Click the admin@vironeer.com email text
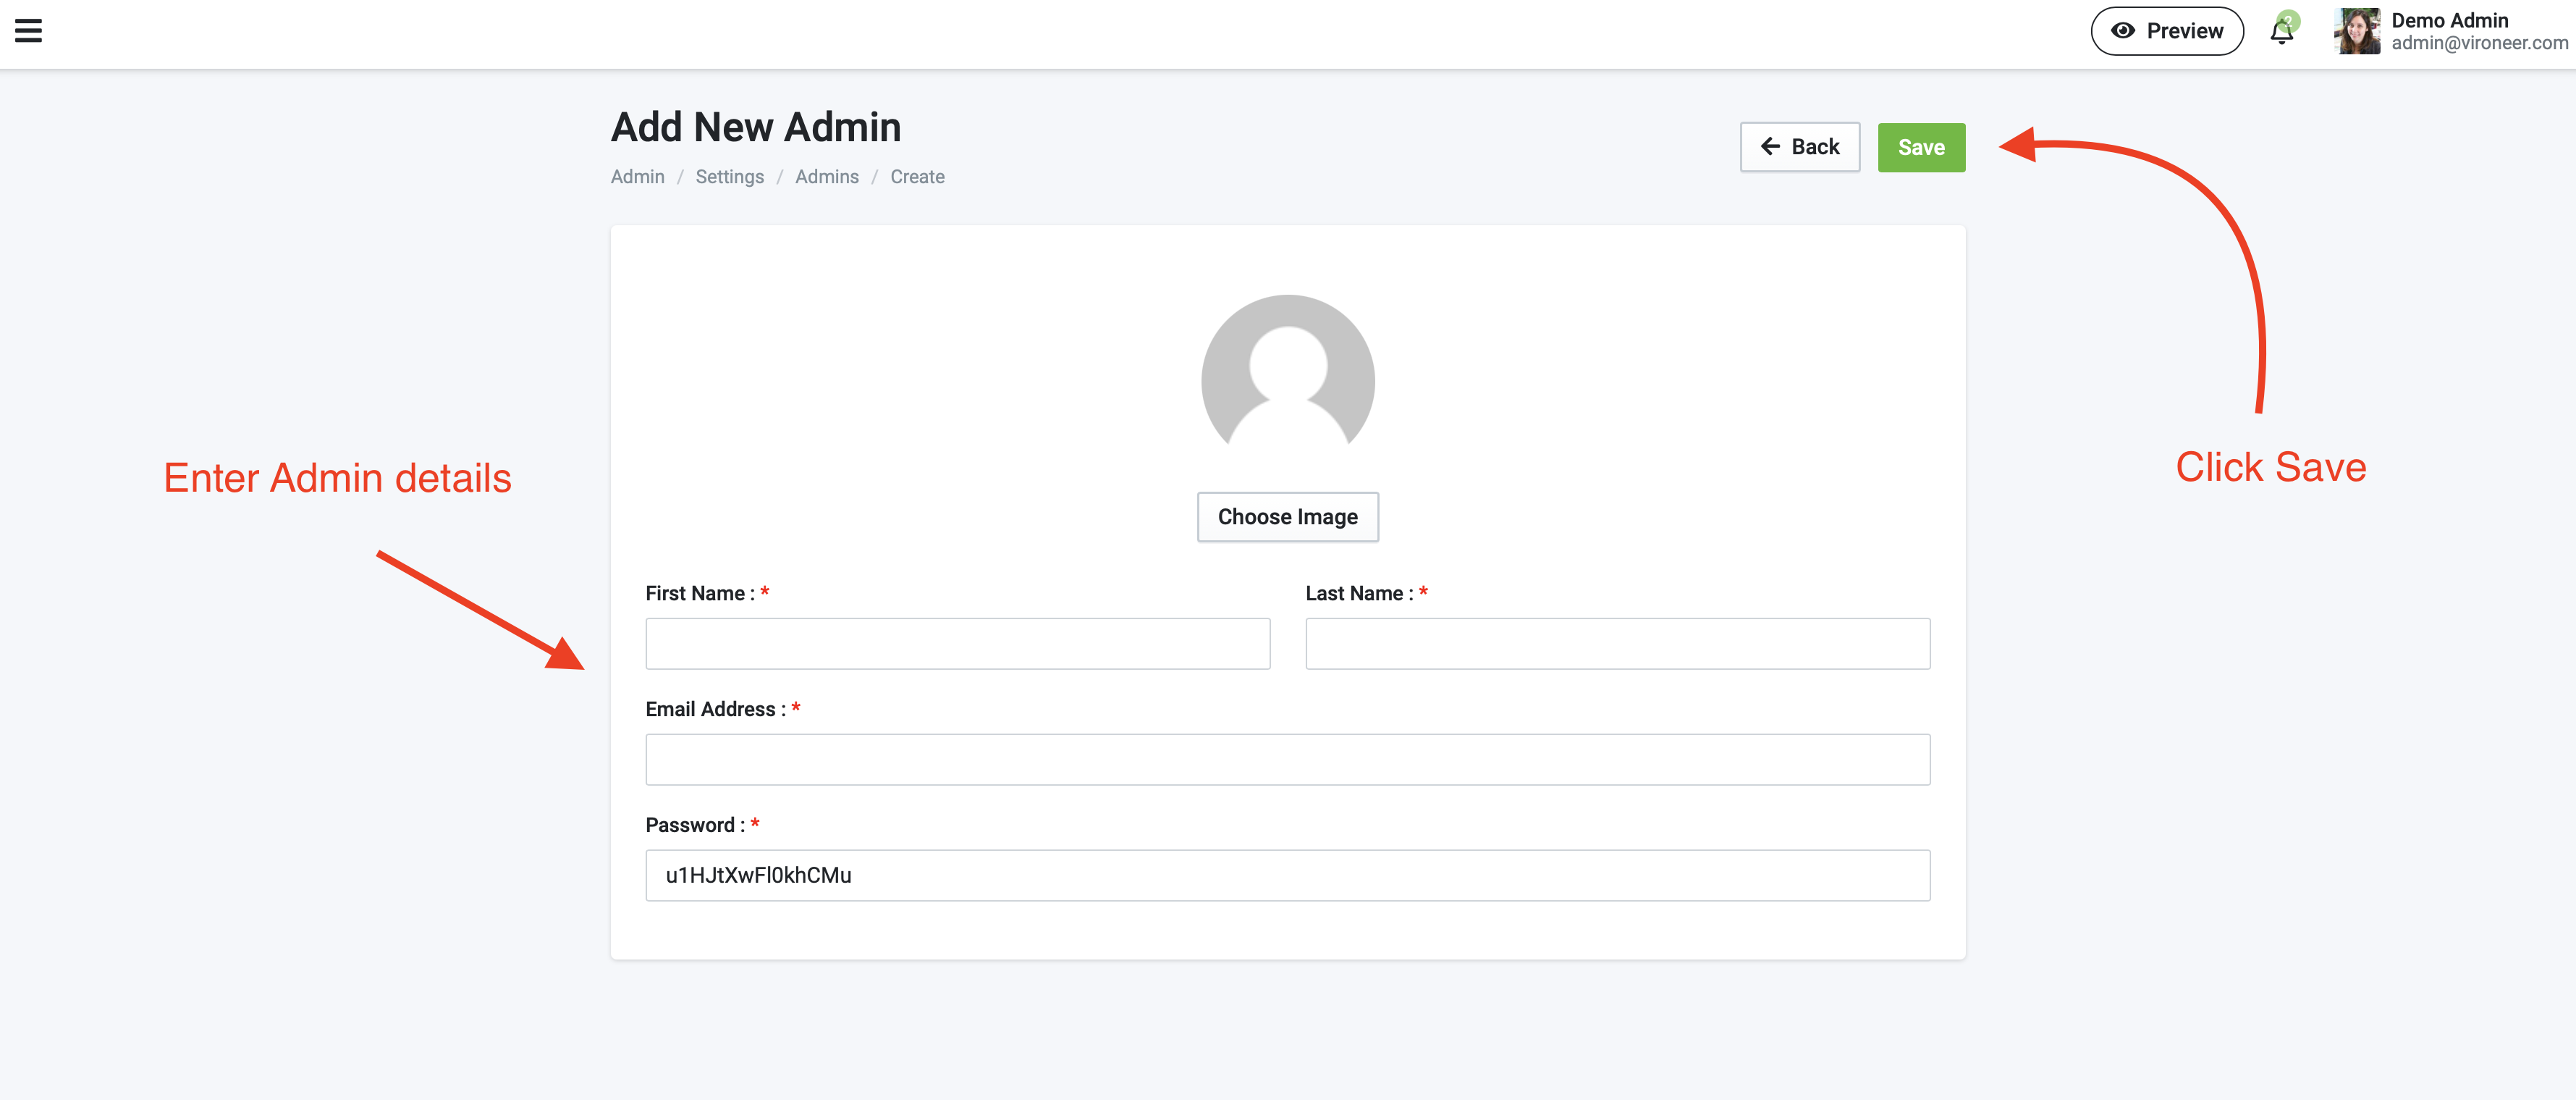This screenshot has height=1100, width=2576. point(2479,43)
